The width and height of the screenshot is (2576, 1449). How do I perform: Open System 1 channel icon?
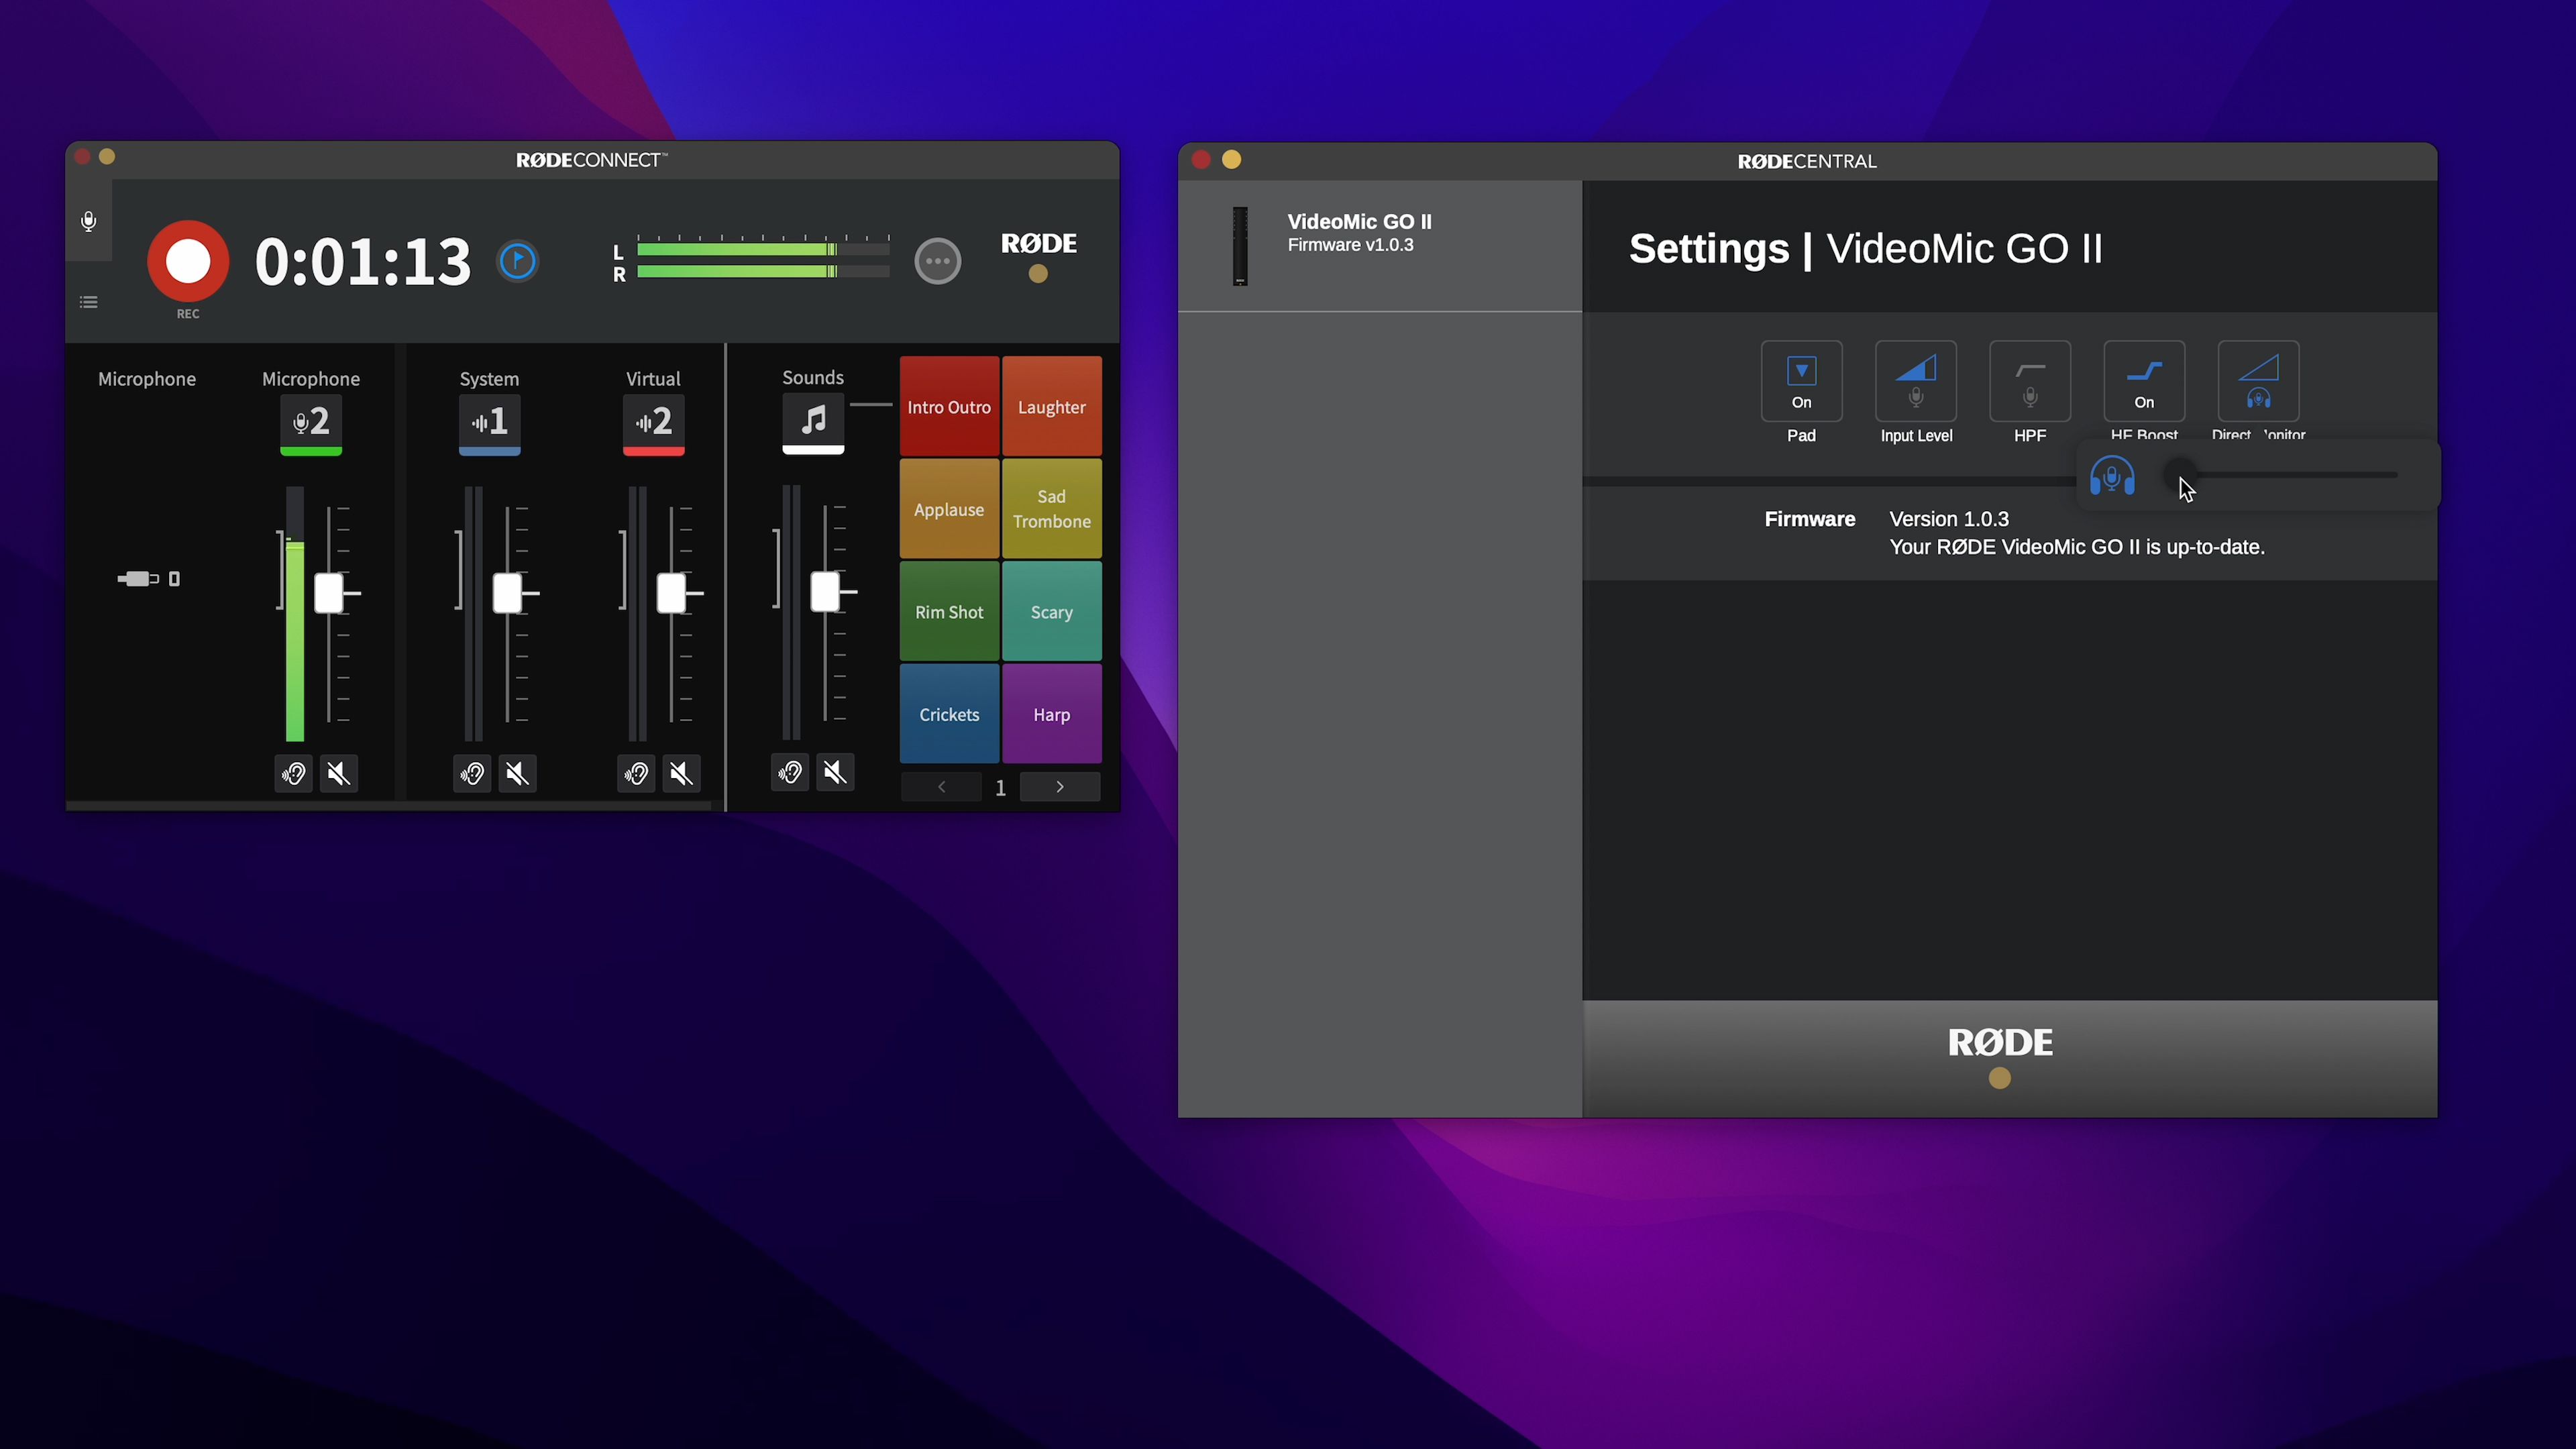489,422
